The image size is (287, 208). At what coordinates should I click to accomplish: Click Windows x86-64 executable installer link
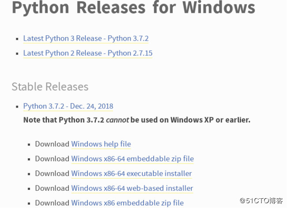click(x=131, y=174)
